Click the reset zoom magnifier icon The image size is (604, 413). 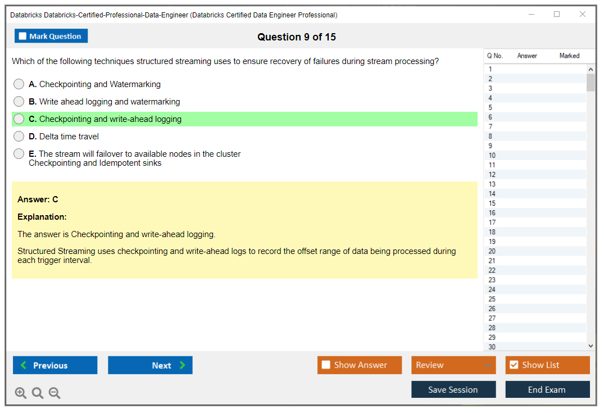point(38,393)
